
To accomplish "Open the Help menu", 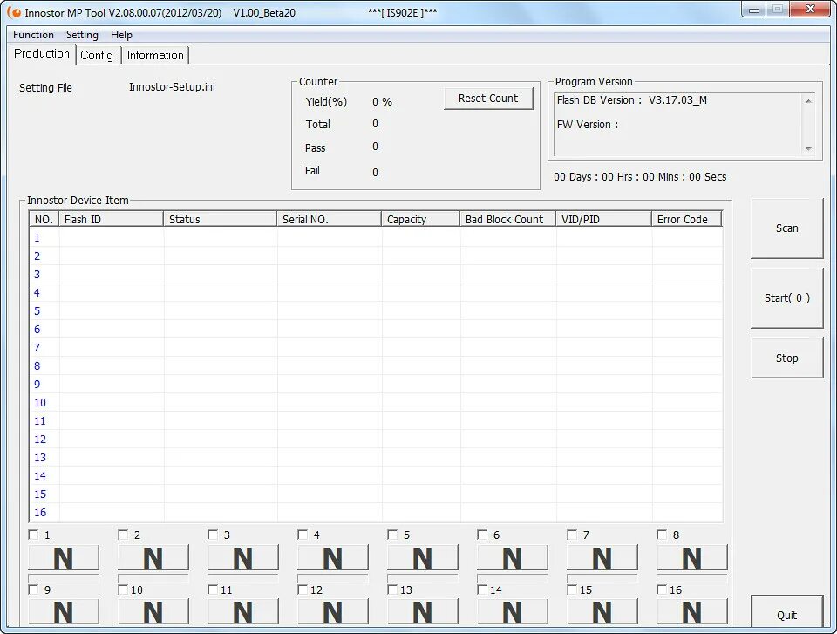I will tap(121, 35).
